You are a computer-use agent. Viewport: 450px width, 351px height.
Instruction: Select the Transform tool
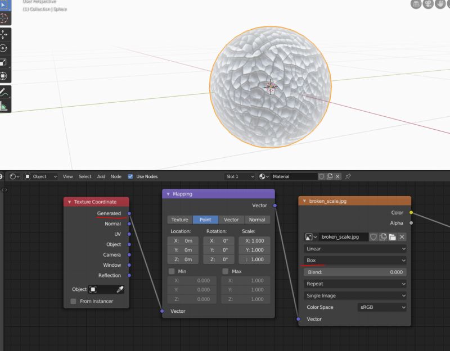click(4, 76)
